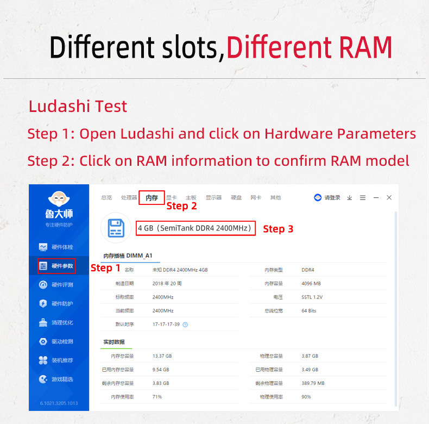The image size is (429, 424).
Task: Click the login avatar icon beside 请登录
Action: coord(318,197)
